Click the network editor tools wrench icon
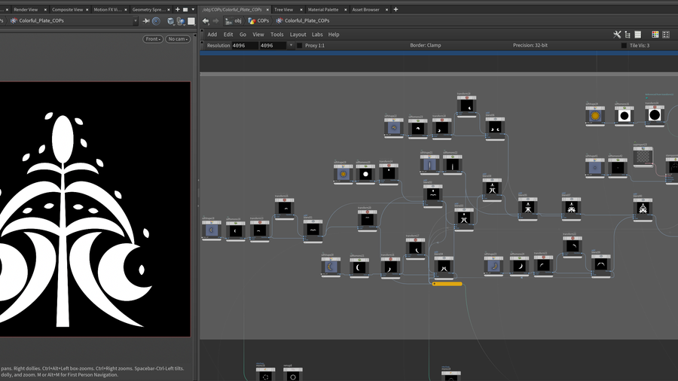The image size is (678, 381). 616,34
